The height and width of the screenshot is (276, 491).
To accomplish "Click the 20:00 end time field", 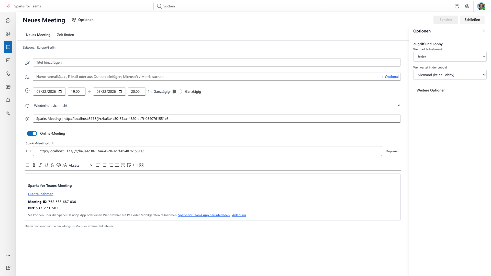I will pos(137,91).
